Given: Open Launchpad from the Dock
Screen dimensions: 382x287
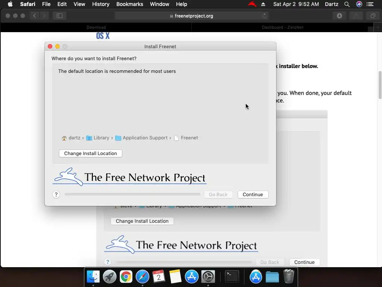Looking at the screenshot, I should tap(110, 277).
